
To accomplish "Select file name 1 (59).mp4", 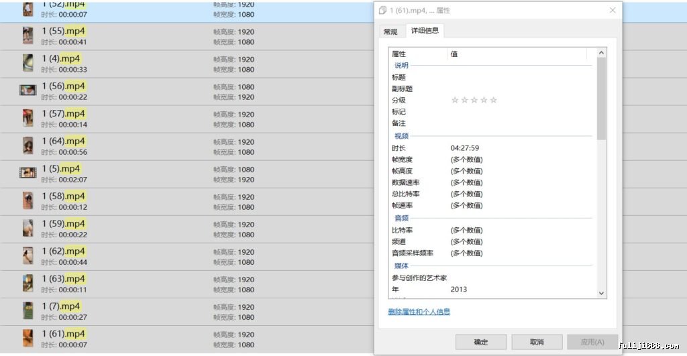I will point(63,224).
